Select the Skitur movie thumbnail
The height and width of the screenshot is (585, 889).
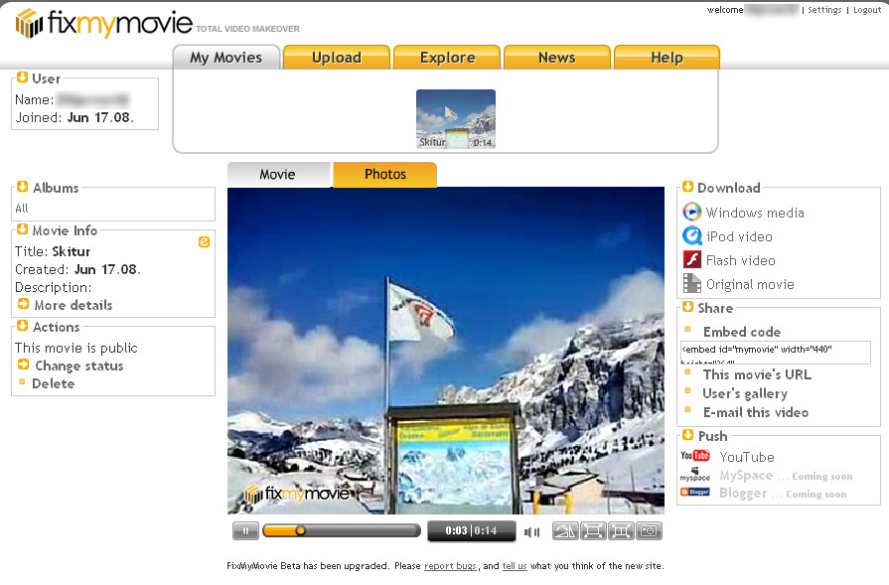[x=456, y=119]
